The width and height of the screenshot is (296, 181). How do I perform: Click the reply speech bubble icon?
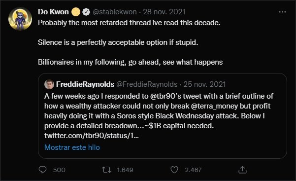coord(42,170)
